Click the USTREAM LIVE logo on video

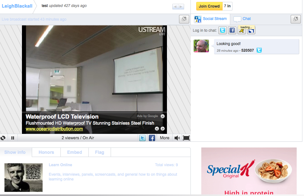[x=152, y=31]
